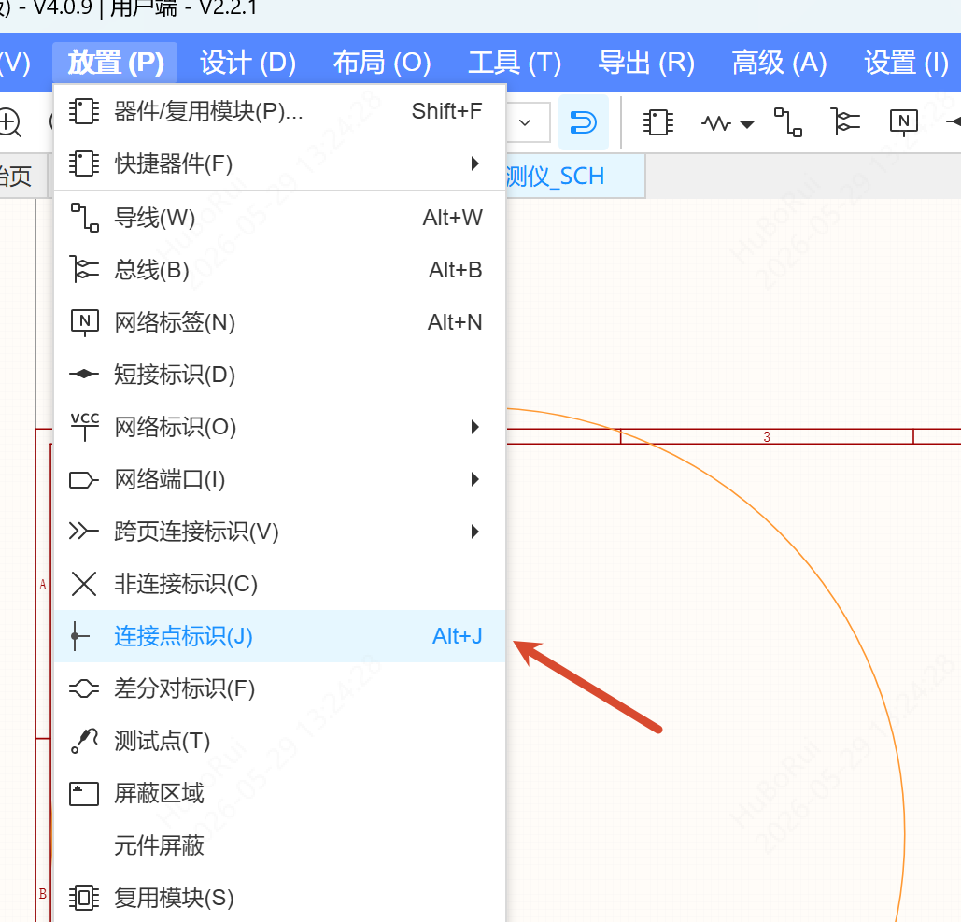Select 元件屏蔽 menu item
The height and width of the screenshot is (922, 961).
coord(279,846)
